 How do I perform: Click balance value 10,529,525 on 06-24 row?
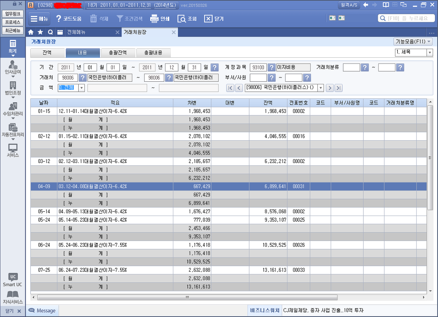click(274, 245)
